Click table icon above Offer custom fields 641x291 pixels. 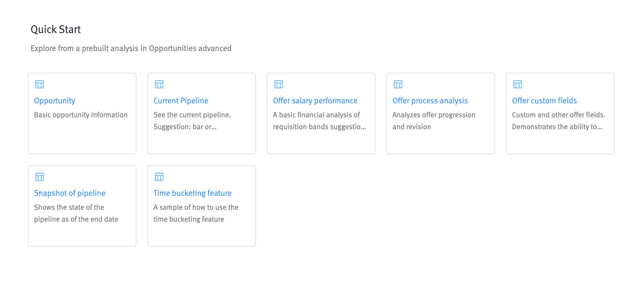518,84
